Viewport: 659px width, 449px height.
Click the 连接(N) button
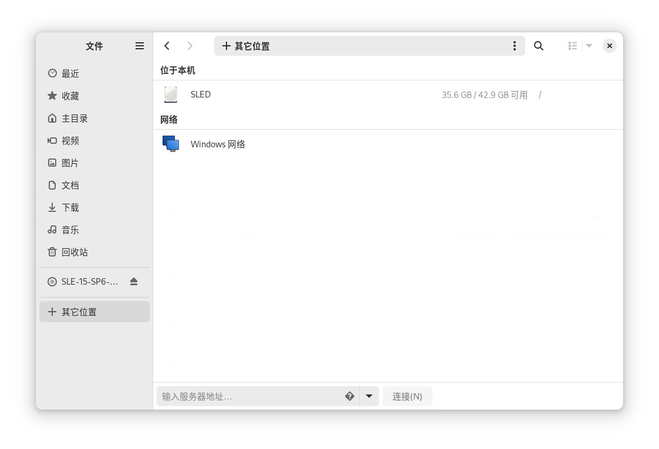point(407,396)
